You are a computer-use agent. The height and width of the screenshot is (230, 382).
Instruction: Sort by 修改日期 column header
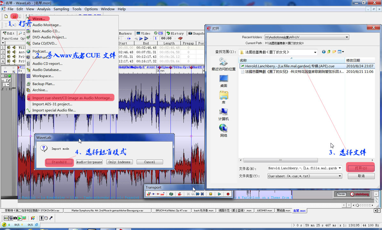360,60
